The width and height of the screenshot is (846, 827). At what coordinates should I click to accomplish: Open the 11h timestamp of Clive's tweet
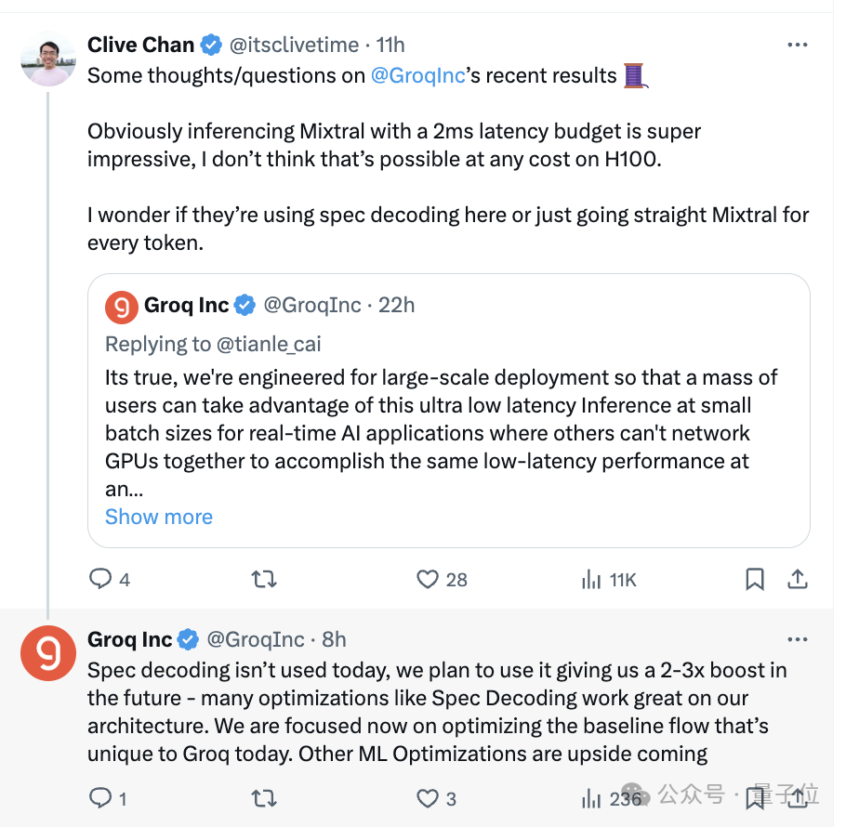pos(390,45)
